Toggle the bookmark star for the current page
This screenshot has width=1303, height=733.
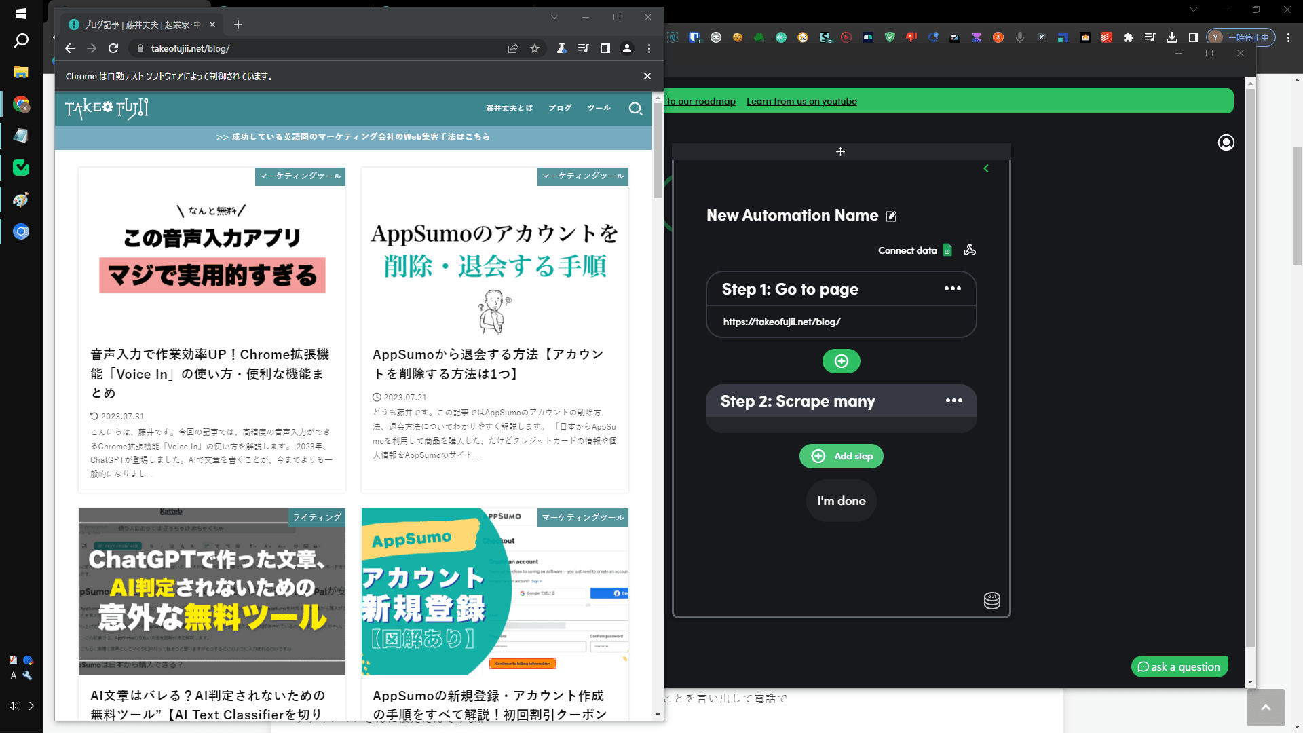[x=535, y=48]
